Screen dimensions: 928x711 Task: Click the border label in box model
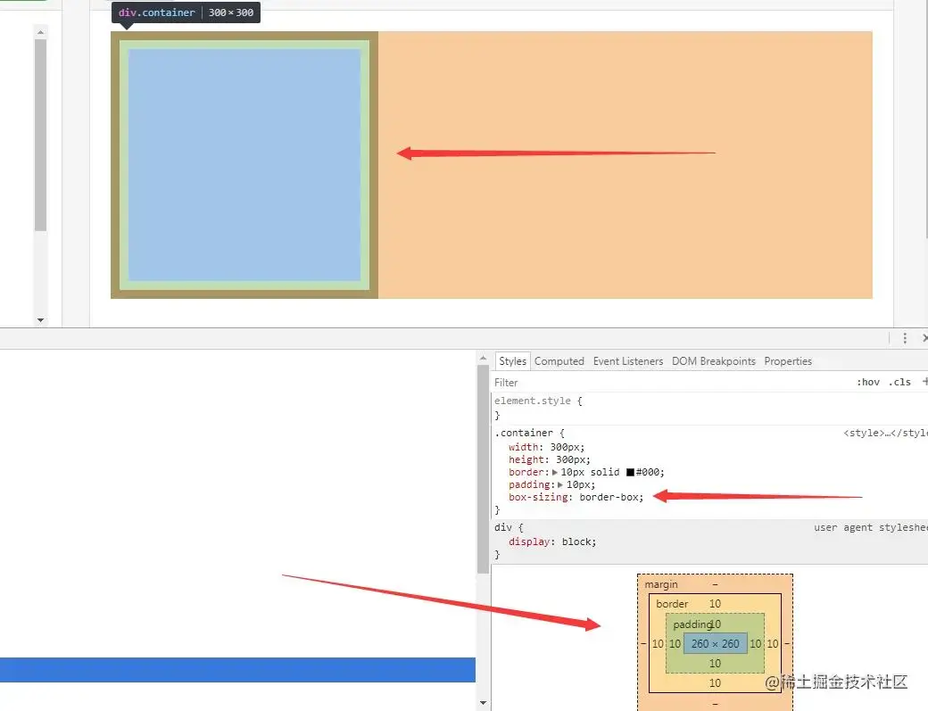[672, 604]
